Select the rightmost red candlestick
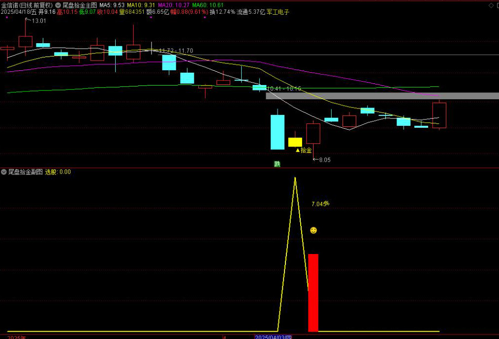499x339 pixels. click(x=439, y=115)
